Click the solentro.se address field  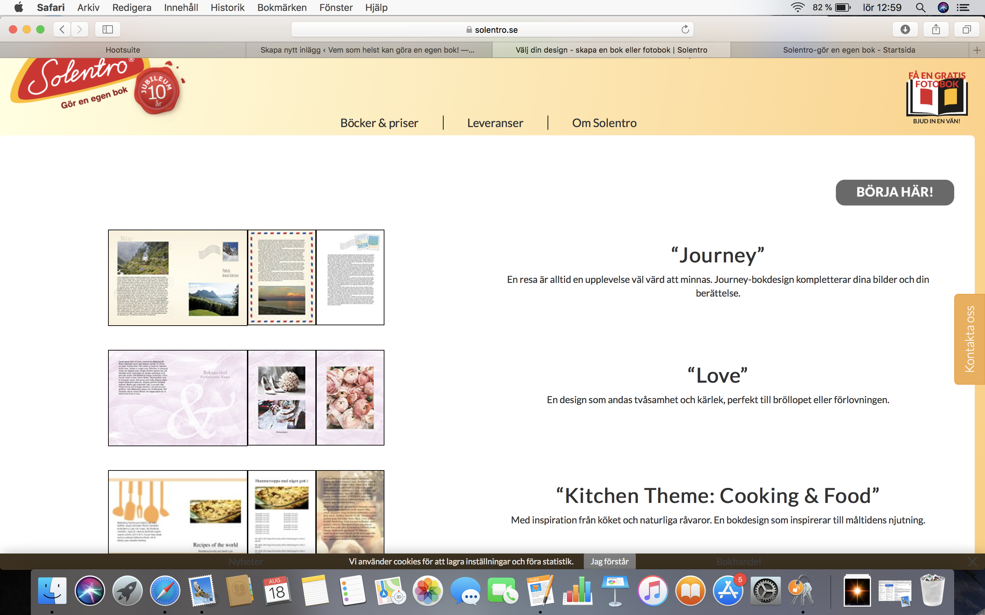coord(492,29)
